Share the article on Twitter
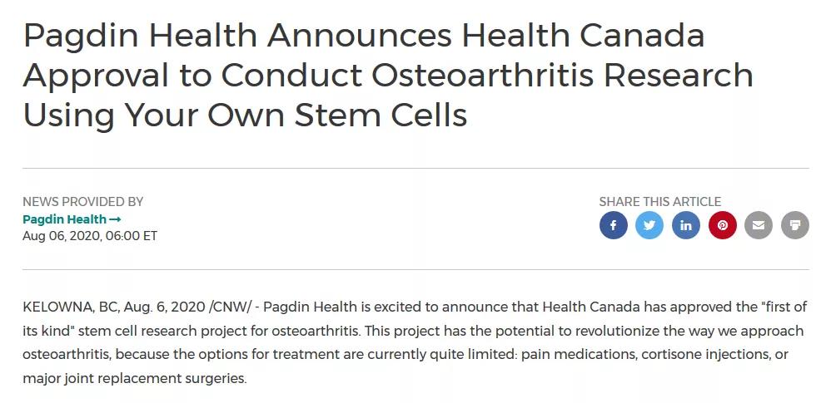 click(x=649, y=225)
